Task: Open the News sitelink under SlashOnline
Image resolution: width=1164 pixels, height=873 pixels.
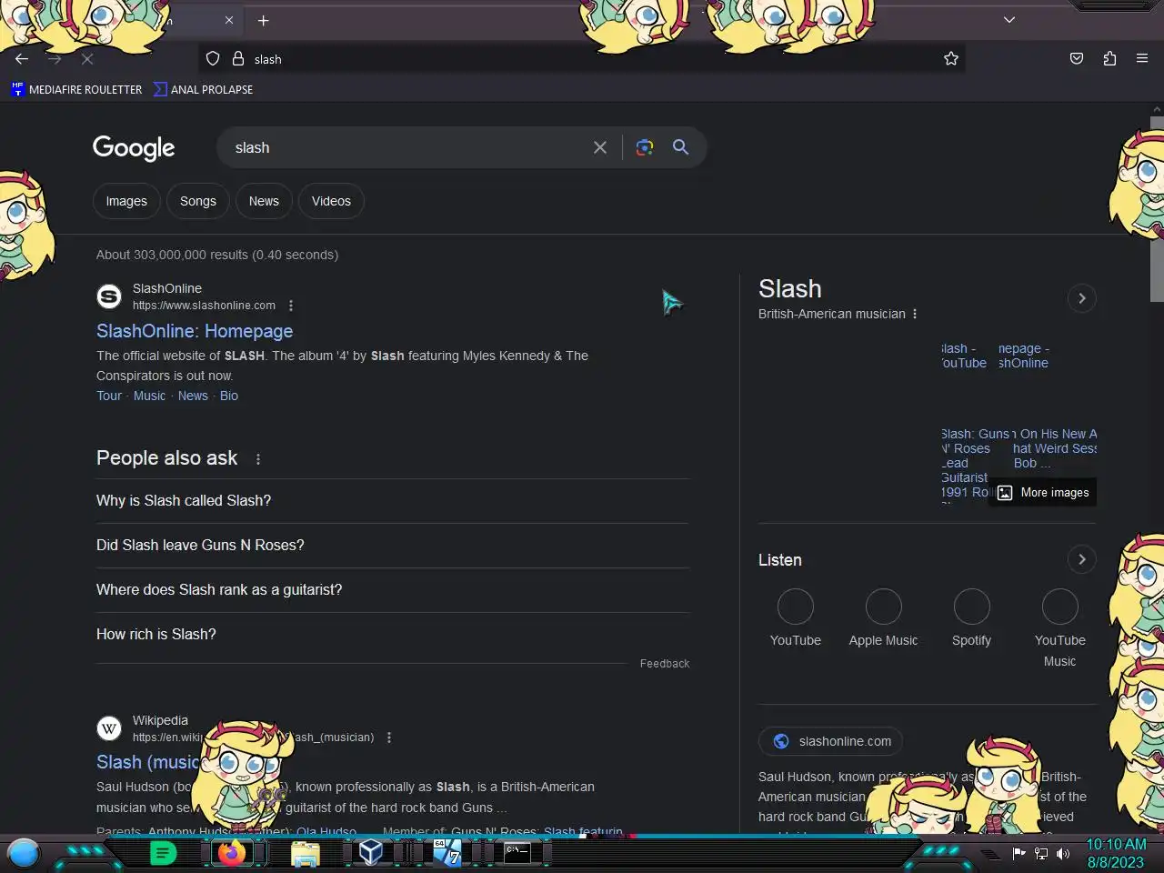Action: tap(193, 396)
